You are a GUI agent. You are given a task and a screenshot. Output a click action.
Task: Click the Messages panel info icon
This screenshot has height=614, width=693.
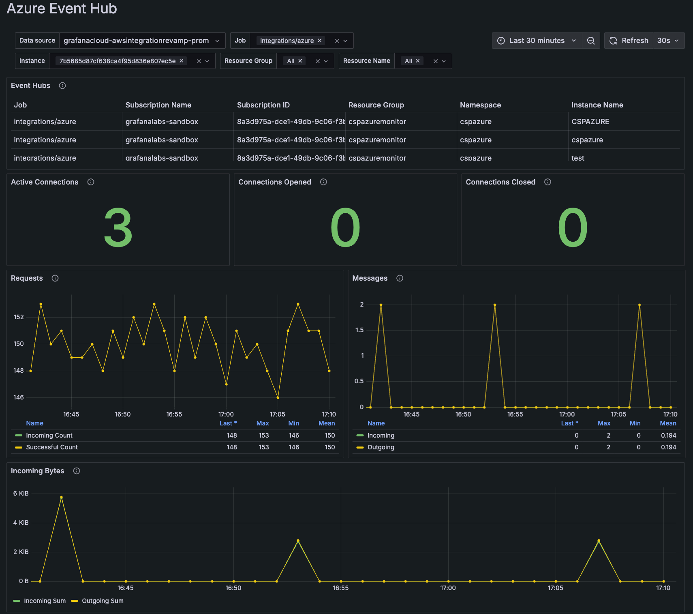point(400,278)
